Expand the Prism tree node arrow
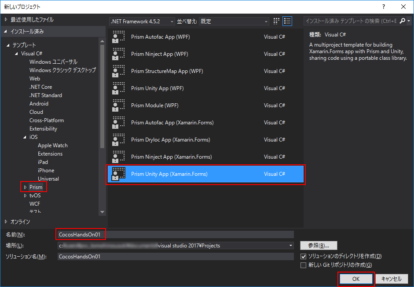The image size is (414, 287). [x=26, y=187]
